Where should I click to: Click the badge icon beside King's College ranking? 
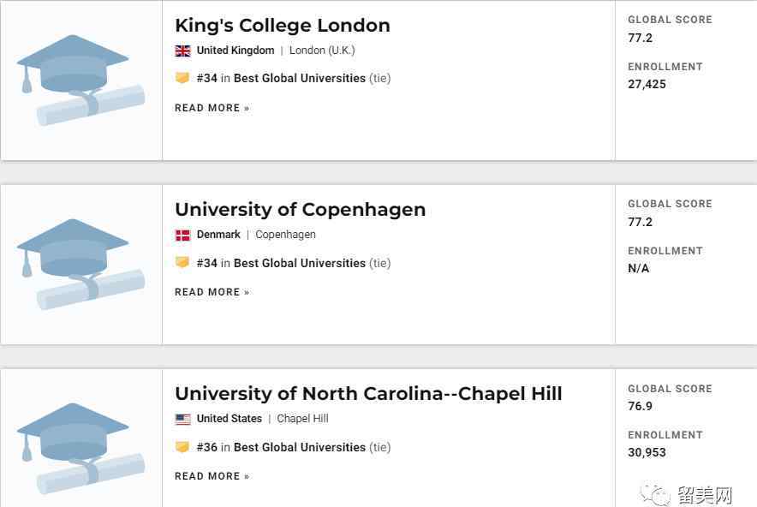[x=182, y=78]
